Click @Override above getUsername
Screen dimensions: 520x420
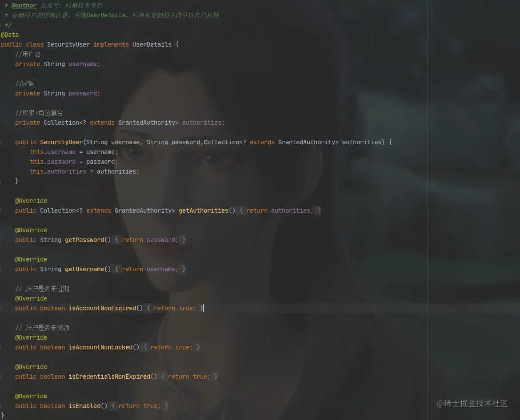(31, 259)
